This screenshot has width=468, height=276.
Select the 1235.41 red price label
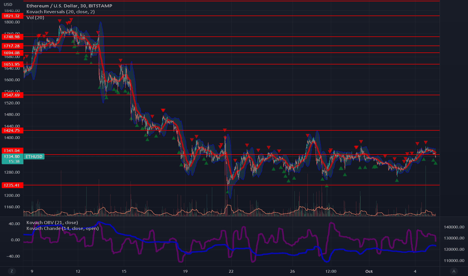(x=12, y=185)
